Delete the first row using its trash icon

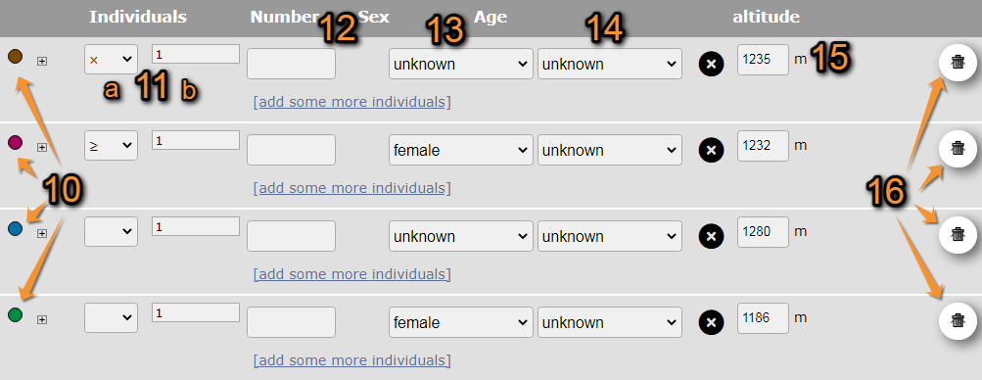958,62
